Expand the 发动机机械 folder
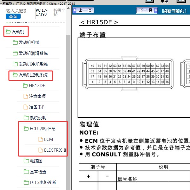The width and height of the screenshot is (190, 190). click(x=29, y=42)
